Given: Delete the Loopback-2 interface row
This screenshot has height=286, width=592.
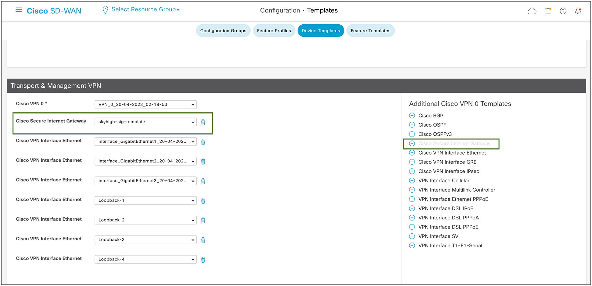Looking at the screenshot, I should 203,221.
